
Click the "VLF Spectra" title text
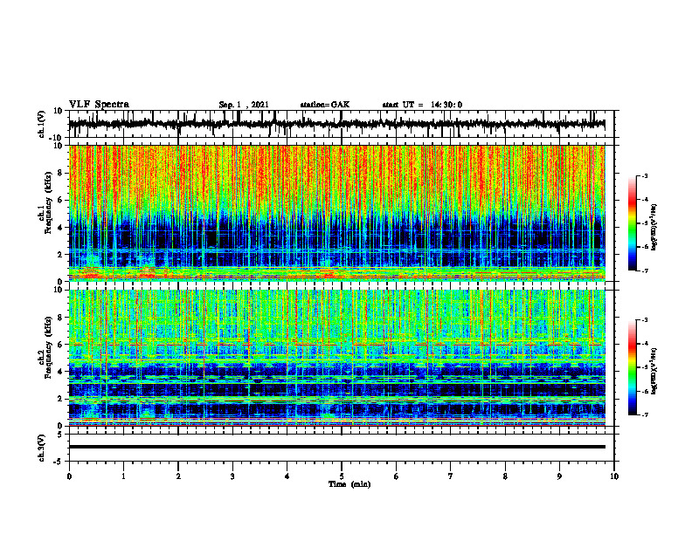pos(99,104)
